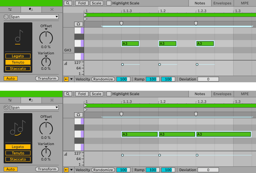Click first Ramp value field in lower editor

[x=153, y=170]
